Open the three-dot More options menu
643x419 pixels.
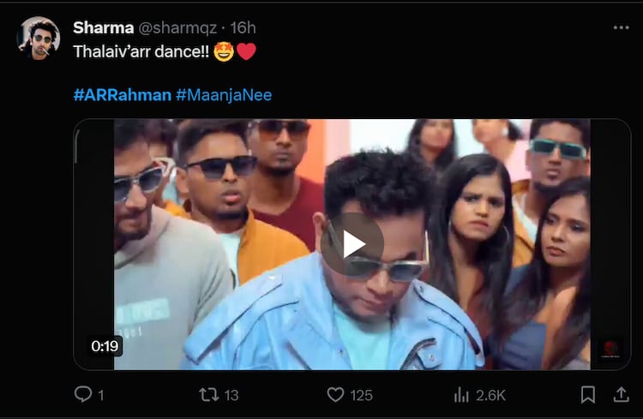621,27
